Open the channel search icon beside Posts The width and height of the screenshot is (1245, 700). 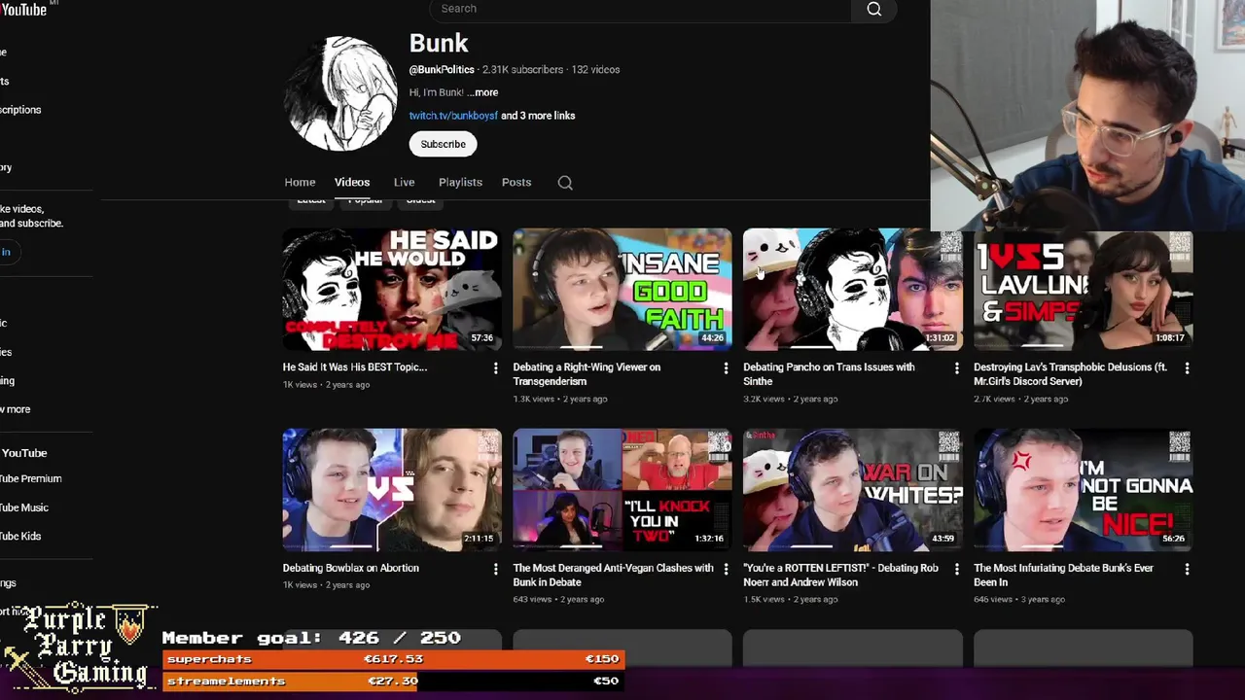click(x=565, y=183)
